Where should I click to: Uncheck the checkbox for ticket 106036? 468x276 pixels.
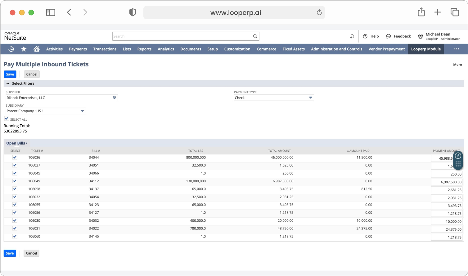[x=15, y=157]
